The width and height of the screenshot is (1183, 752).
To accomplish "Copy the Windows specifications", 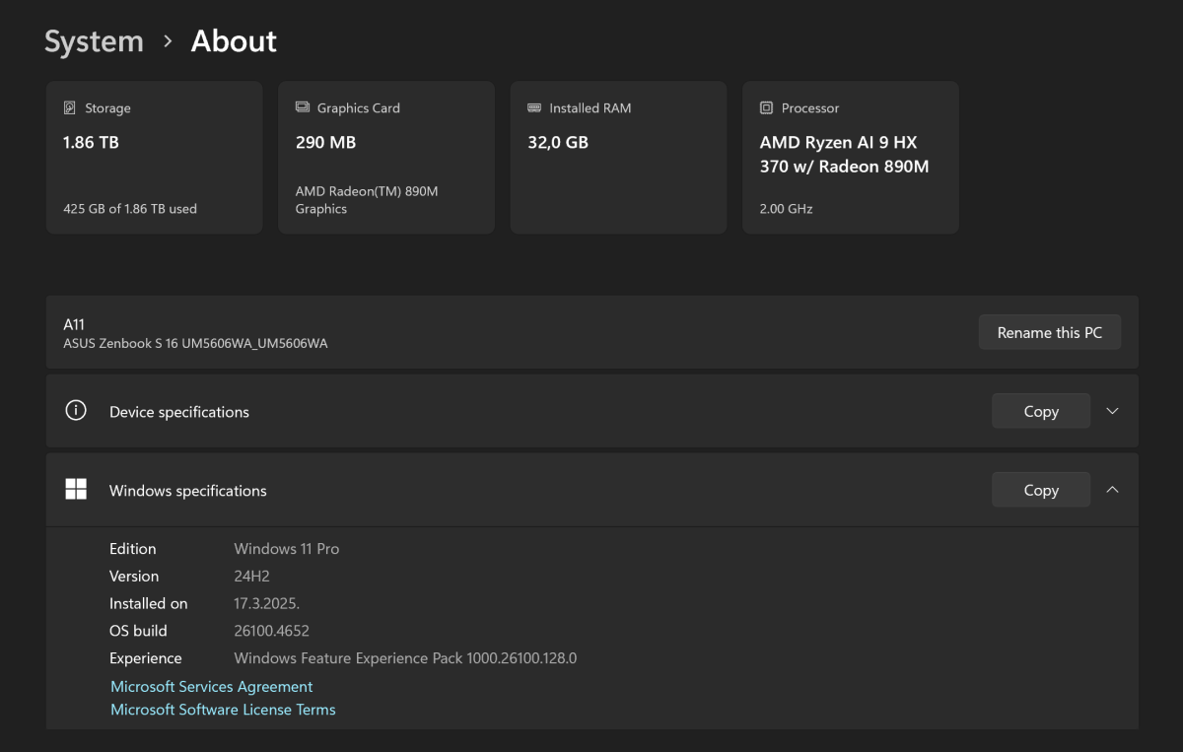I will (x=1041, y=490).
